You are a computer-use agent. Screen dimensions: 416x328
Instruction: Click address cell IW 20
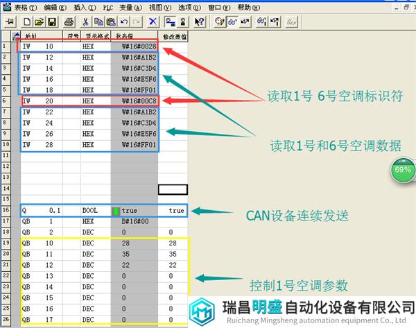click(42, 101)
